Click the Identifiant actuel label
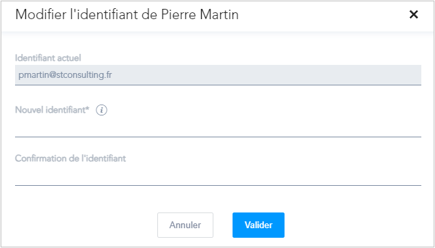This screenshot has width=435, height=248. point(48,58)
